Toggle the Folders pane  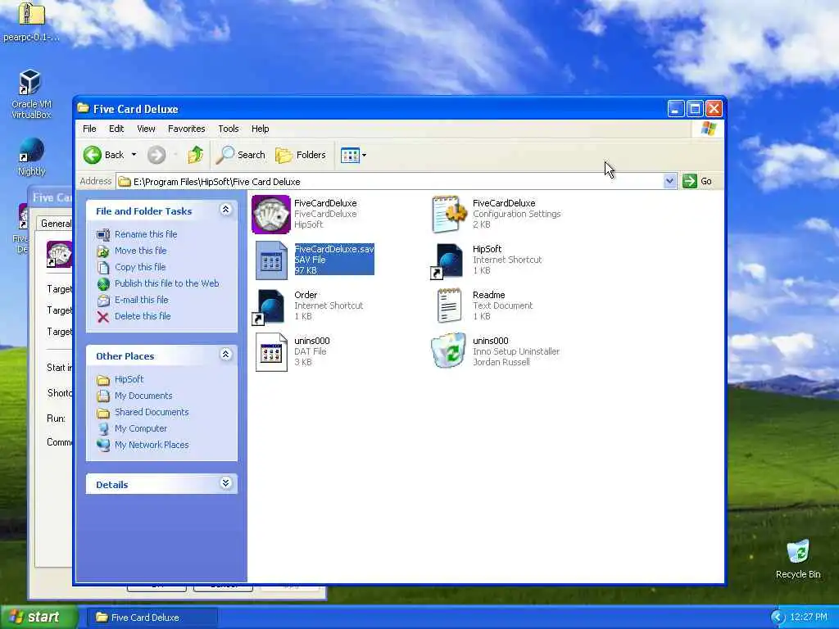click(x=301, y=155)
